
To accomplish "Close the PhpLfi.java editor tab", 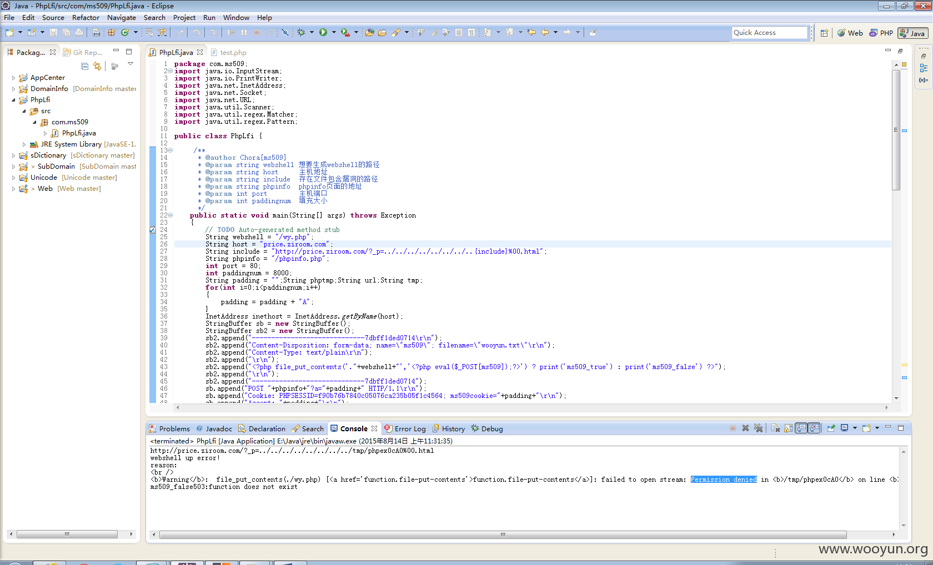I will (200, 52).
